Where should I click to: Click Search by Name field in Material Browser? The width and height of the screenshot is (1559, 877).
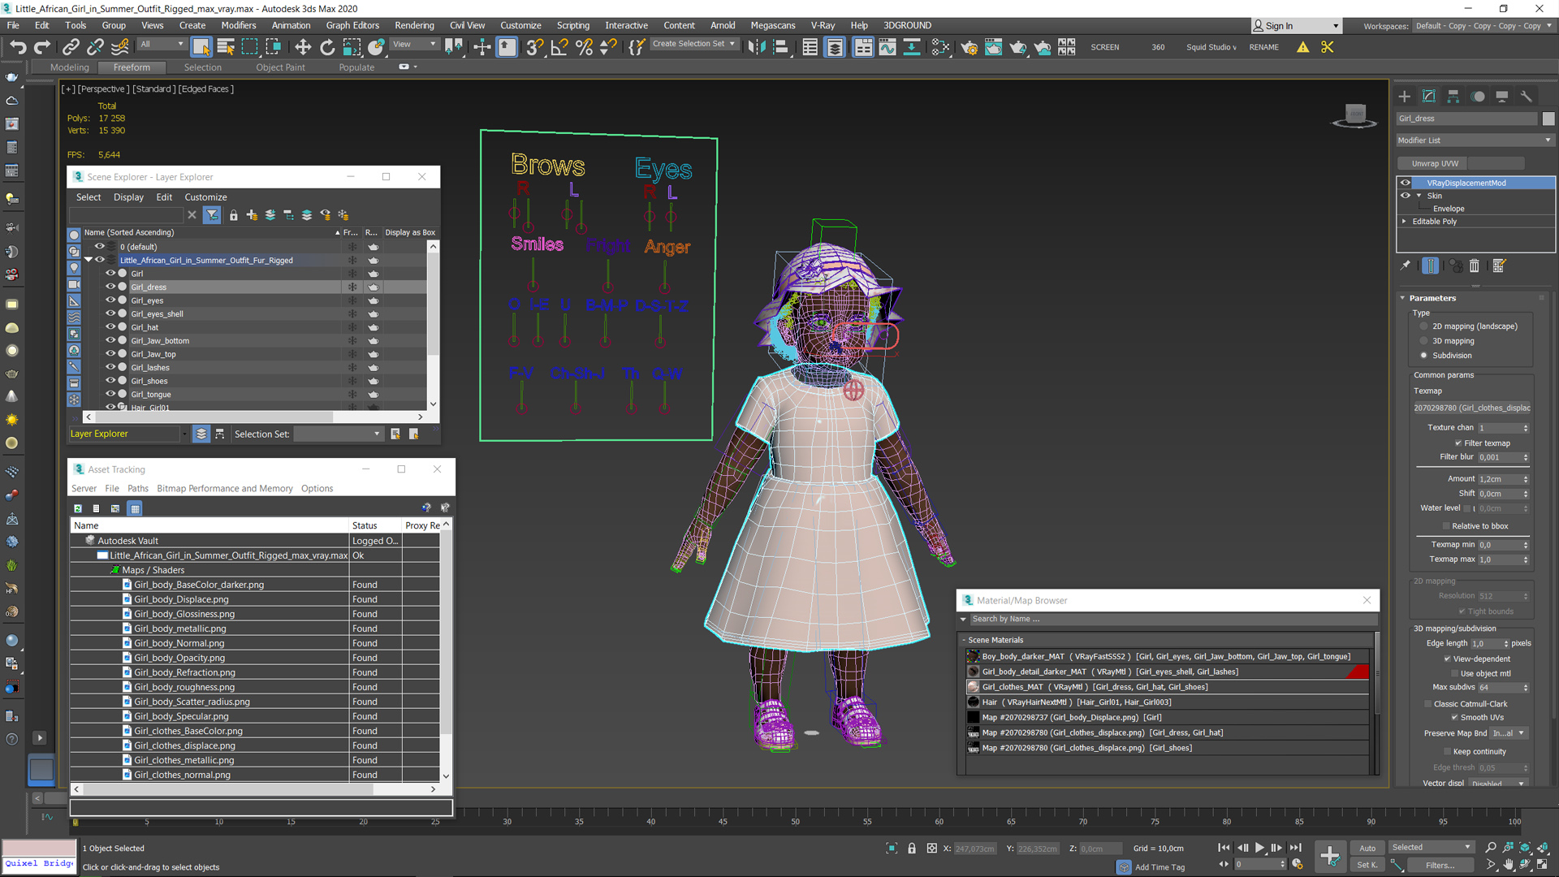1167,619
